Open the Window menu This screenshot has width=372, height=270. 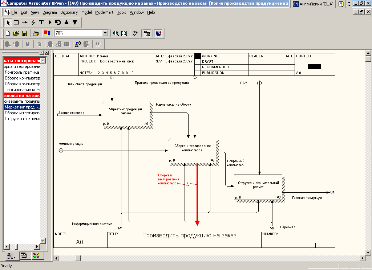pos(137,12)
